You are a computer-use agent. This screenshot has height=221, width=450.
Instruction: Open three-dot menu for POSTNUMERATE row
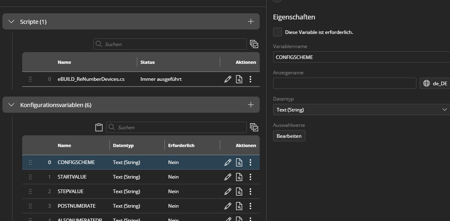click(x=250, y=206)
